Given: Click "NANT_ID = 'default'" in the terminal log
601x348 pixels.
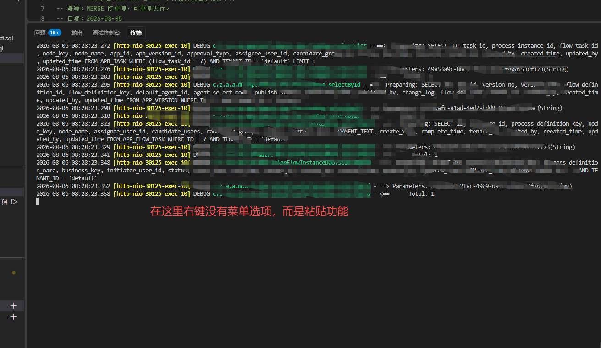Looking at the screenshot, I should (x=66, y=178).
